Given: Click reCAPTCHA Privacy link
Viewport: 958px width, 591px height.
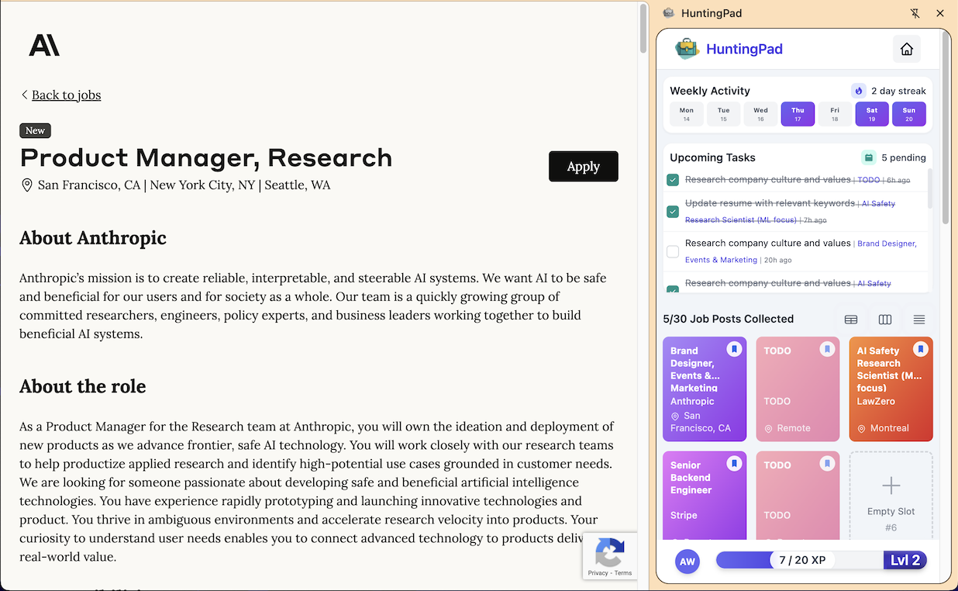Looking at the screenshot, I should (598, 573).
